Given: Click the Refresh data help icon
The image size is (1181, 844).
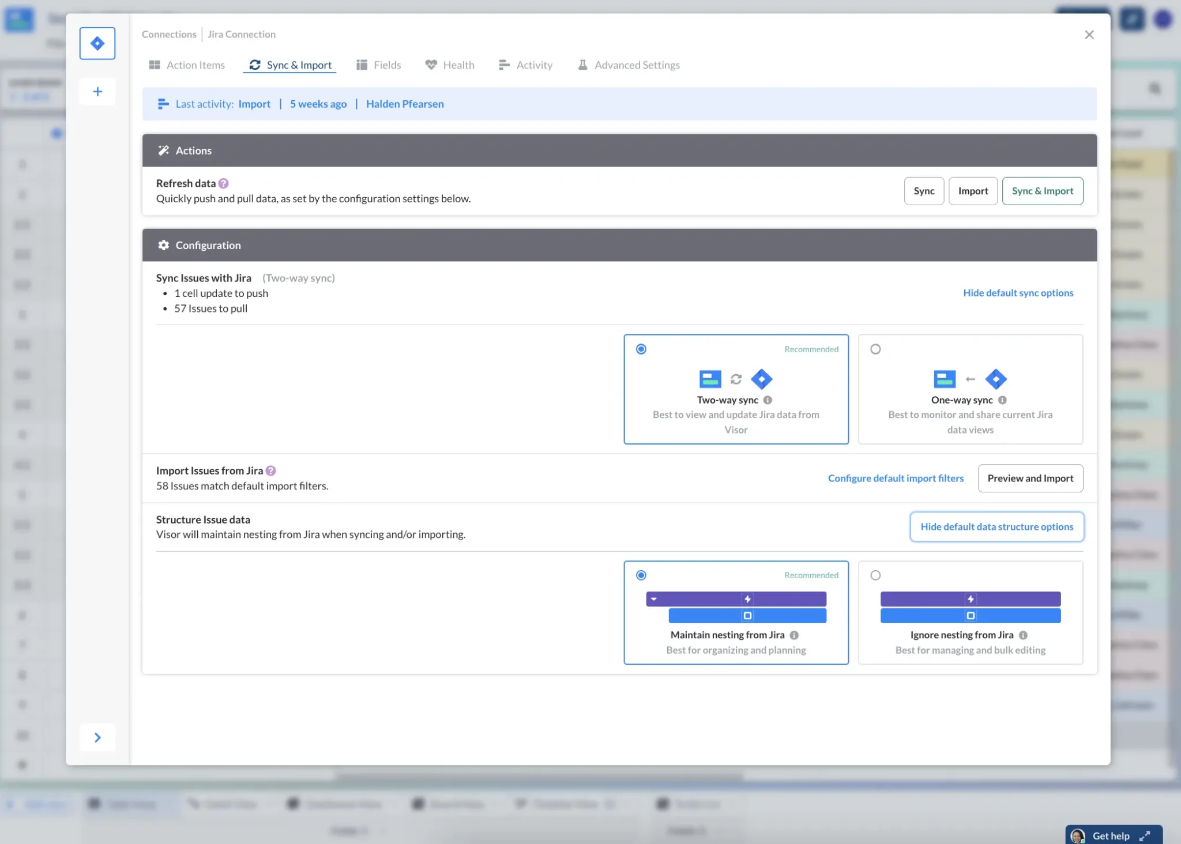Looking at the screenshot, I should pos(224,183).
